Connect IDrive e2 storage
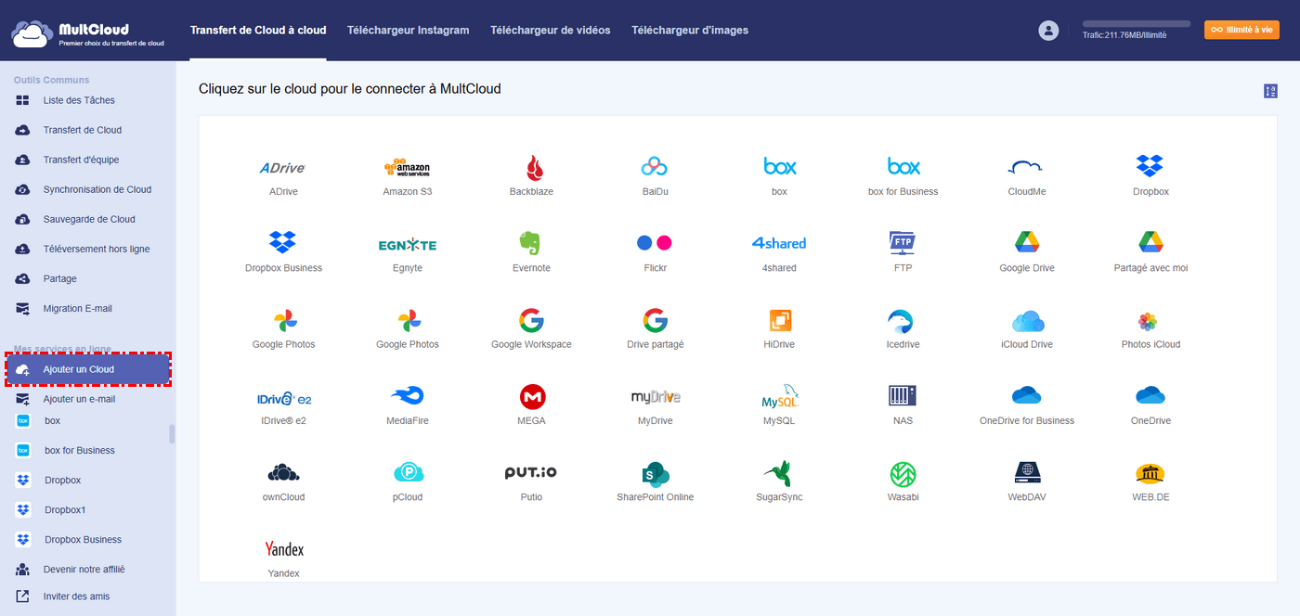 pos(283,398)
